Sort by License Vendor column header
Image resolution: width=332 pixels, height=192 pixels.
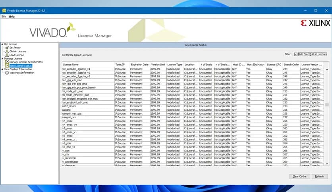click(x=312, y=65)
